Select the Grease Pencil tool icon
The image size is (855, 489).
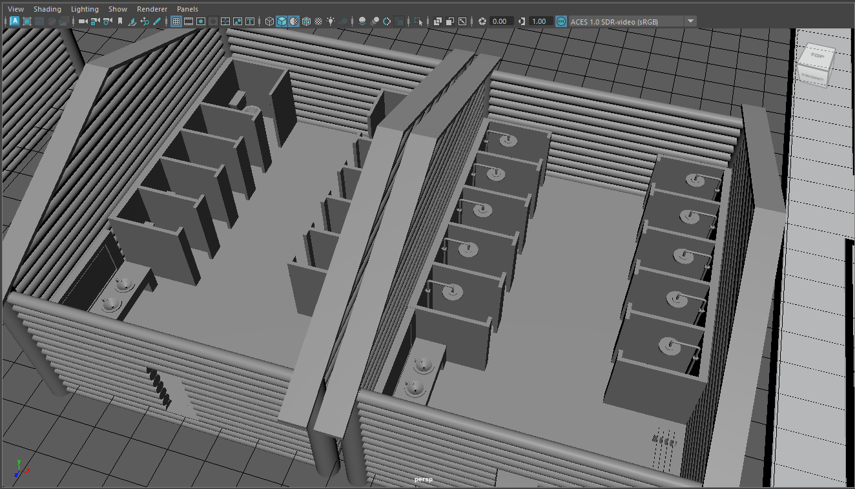pyautogui.click(x=157, y=21)
